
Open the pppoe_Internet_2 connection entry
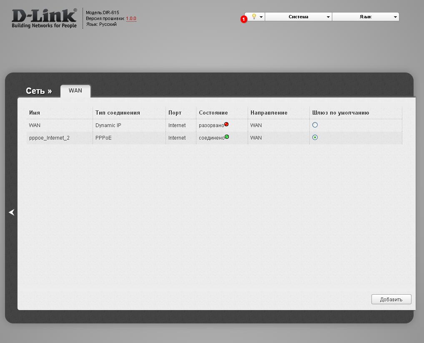(x=49, y=138)
